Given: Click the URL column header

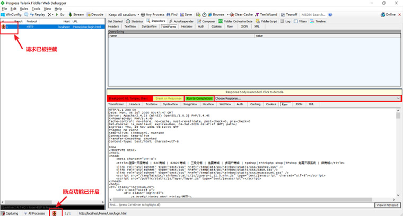Looking at the screenshot, I should pos(75,21).
